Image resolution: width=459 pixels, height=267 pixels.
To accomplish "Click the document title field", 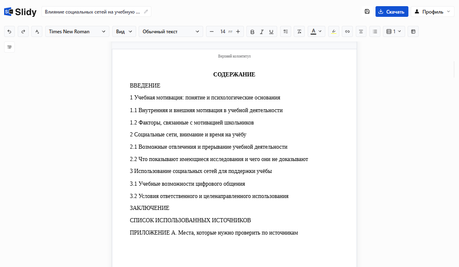I will 96,12.
